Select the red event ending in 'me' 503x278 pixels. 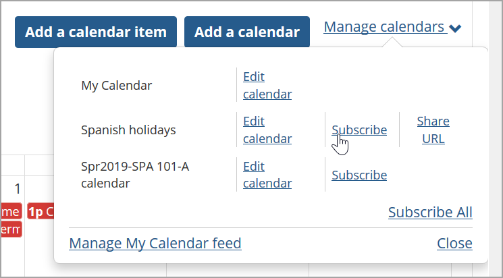10,212
